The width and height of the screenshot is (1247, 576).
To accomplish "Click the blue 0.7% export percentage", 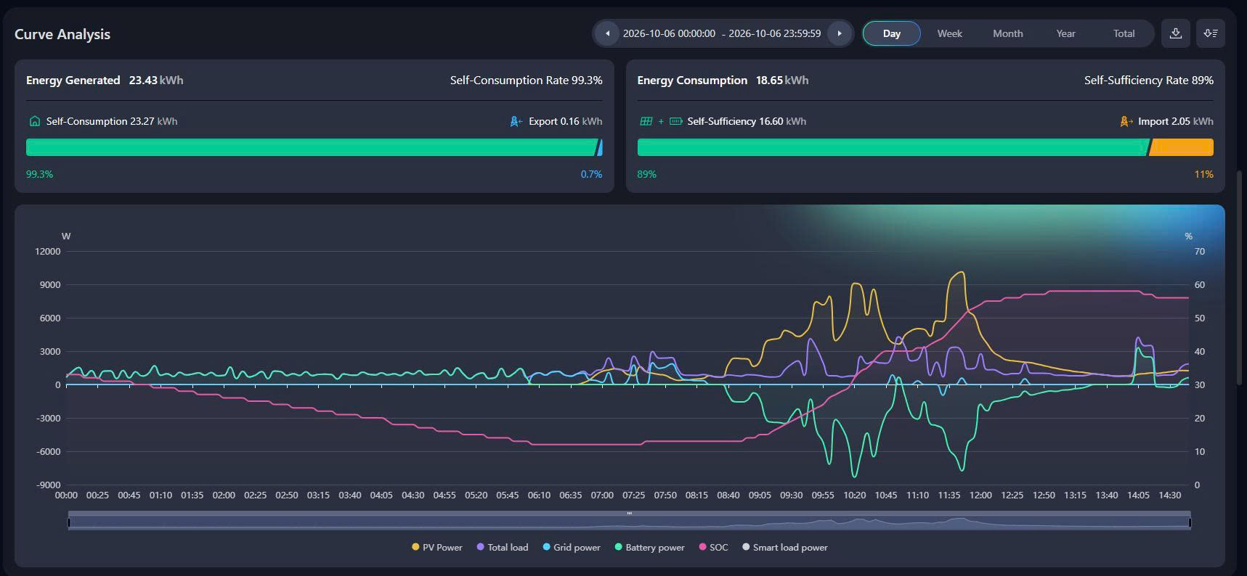I will (x=591, y=174).
